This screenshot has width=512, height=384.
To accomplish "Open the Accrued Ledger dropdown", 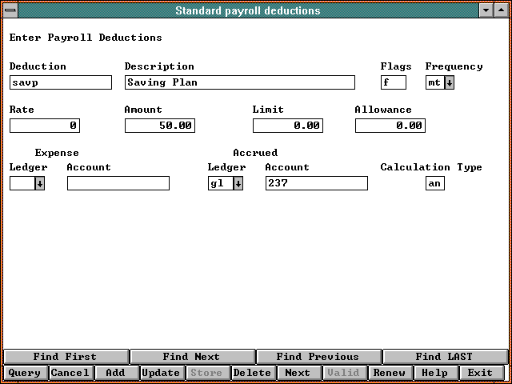I will click(x=238, y=183).
